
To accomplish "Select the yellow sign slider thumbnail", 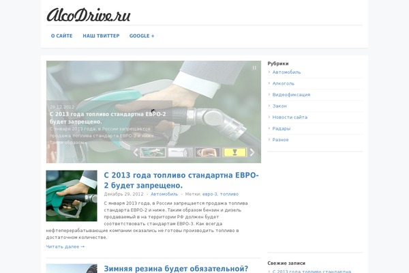I will click(234, 152).
